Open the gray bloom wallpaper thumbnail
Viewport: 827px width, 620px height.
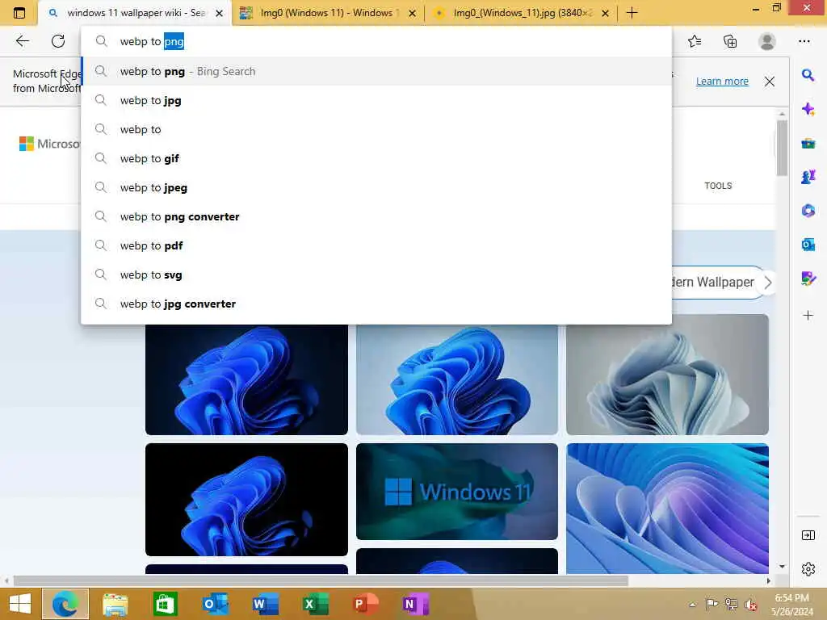pyautogui.click(x=667, y=375)
